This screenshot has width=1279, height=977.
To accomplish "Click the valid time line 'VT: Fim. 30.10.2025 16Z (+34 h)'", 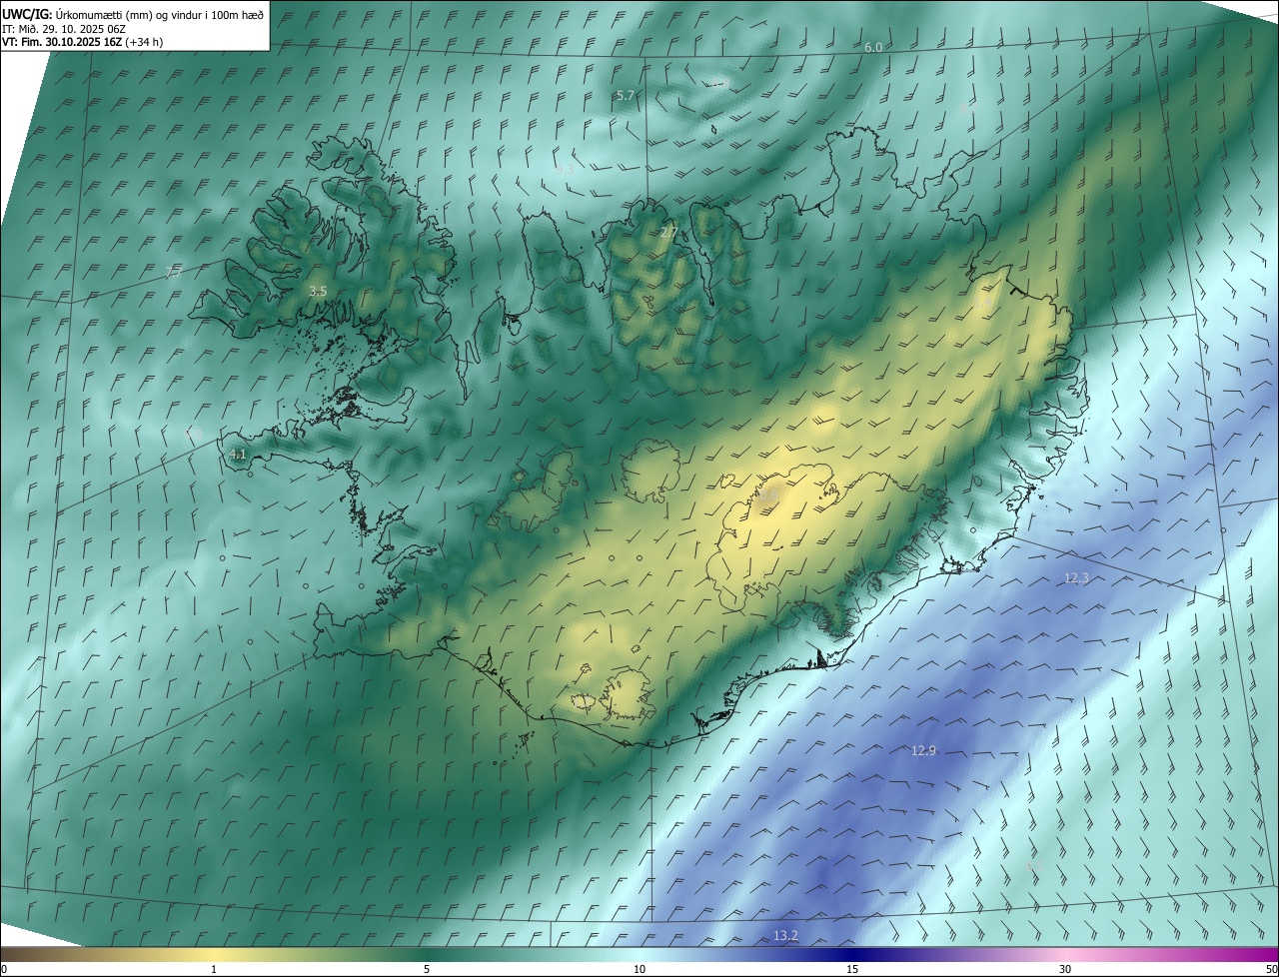I will [82, 42].
